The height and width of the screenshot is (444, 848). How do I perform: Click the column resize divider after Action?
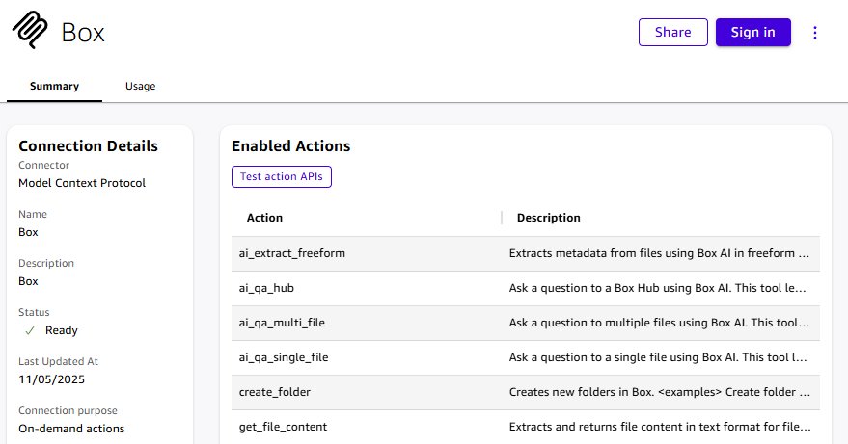pos(502,218)
